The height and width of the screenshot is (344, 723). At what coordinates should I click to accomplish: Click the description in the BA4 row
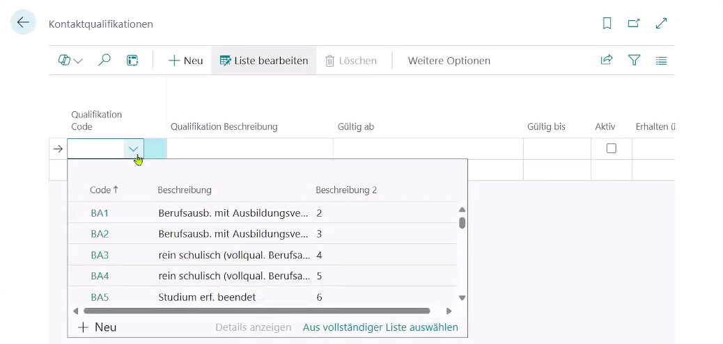(x=234, y=277)
